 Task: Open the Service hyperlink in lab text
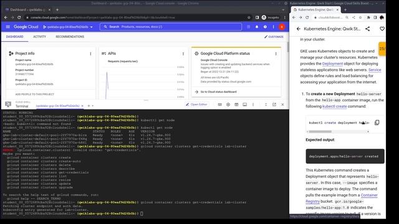375,70
